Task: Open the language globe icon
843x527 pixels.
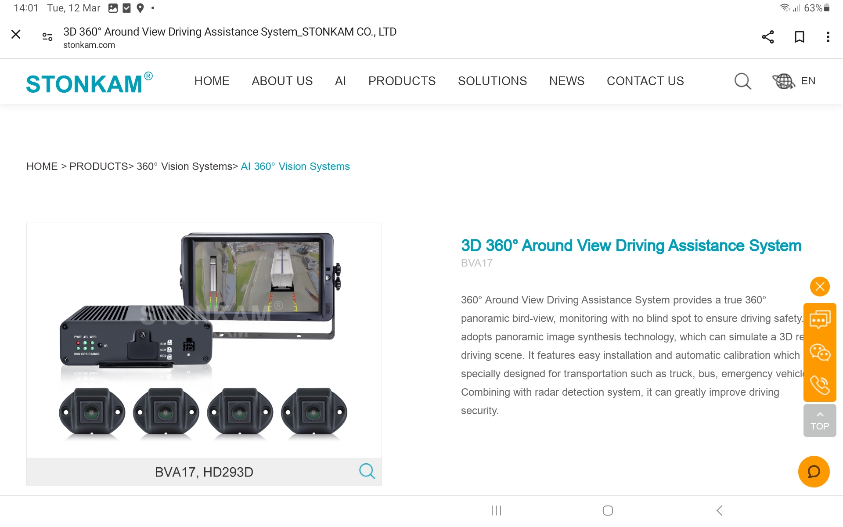Action: 784,81
